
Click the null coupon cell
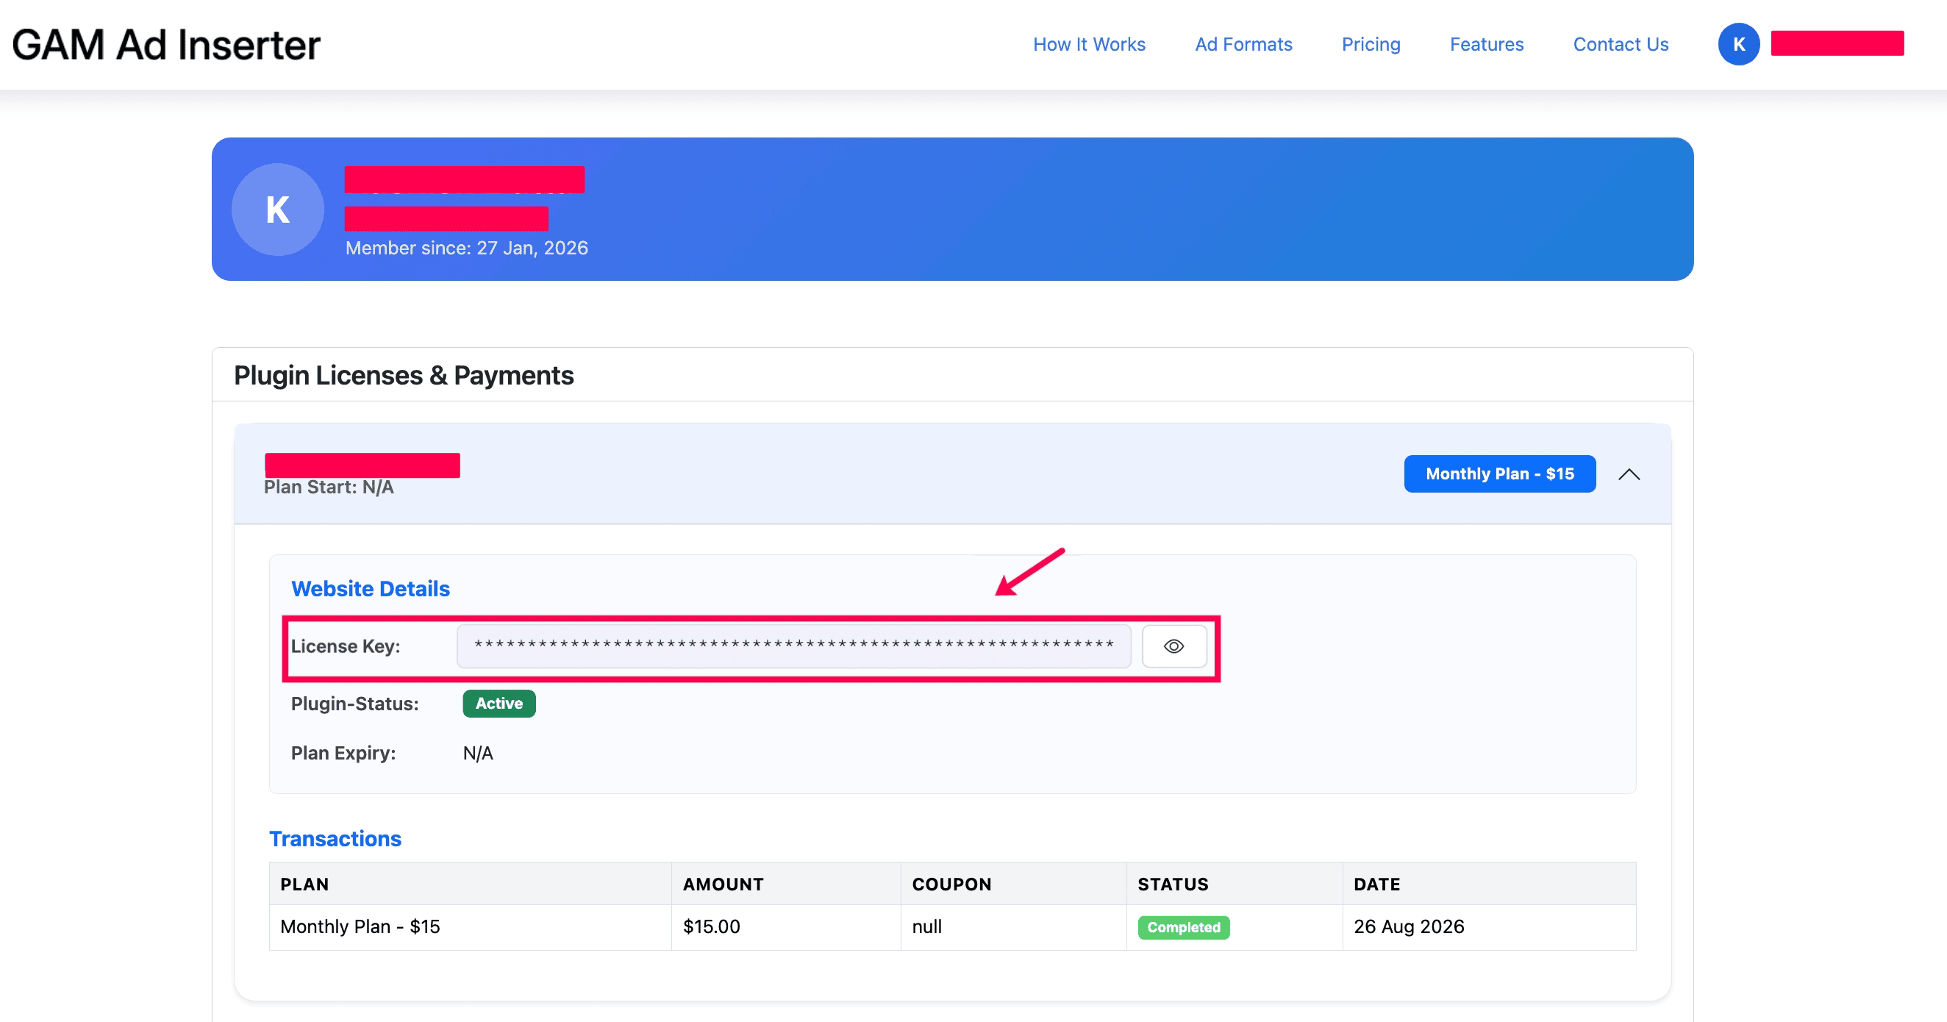coord(1013,927)
